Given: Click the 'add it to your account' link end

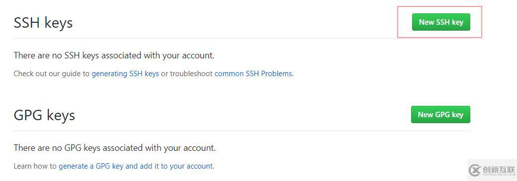Looking at the screenshot, I should point(176,166).
